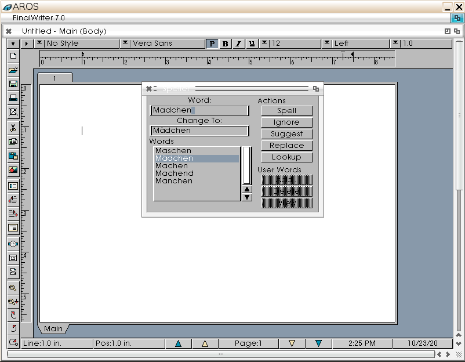Click the text block layout icon

click(13, 228)
